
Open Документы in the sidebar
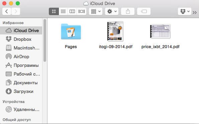21,83
